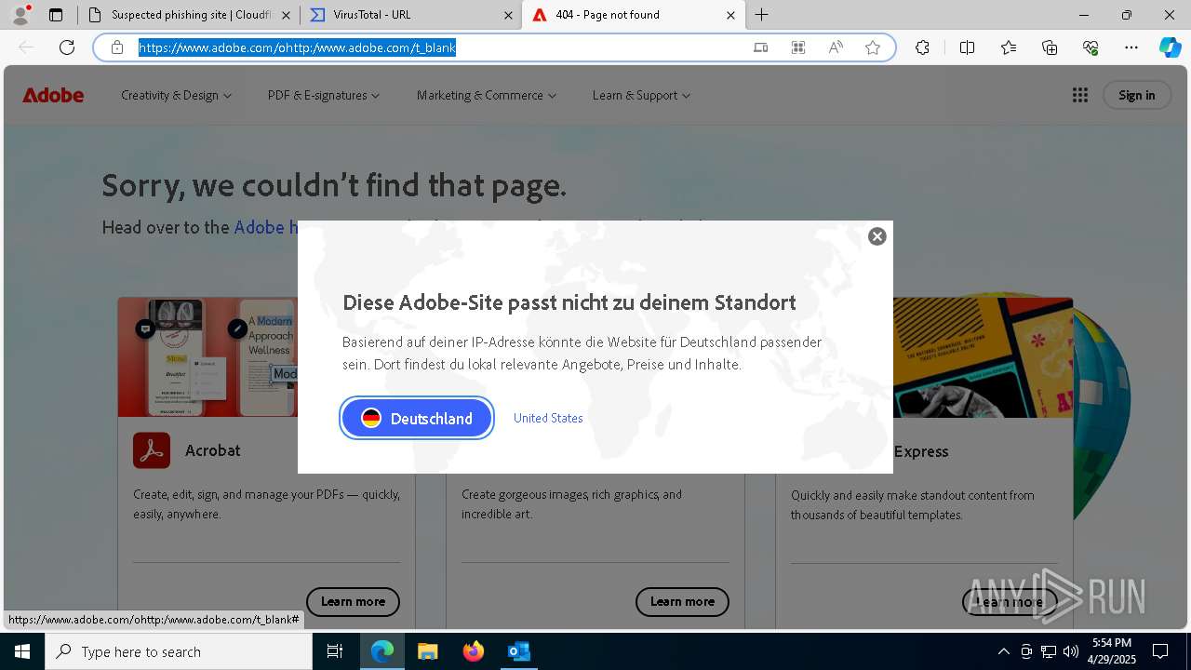Open Task View on the taskbar
The width and height of the screenshot is (1191, 670).
pos(335,651)
